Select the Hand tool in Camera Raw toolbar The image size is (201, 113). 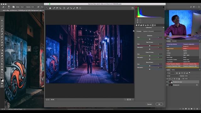[x=50, y=8]
